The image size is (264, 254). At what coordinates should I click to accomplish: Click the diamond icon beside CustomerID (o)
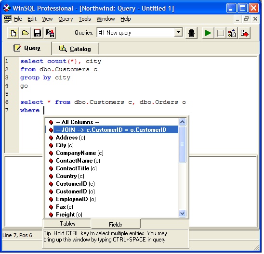pos(51,191)
